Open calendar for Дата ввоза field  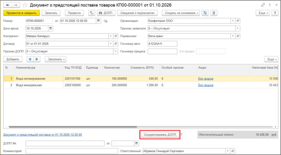pyautogui.click(x=51, y=28)
